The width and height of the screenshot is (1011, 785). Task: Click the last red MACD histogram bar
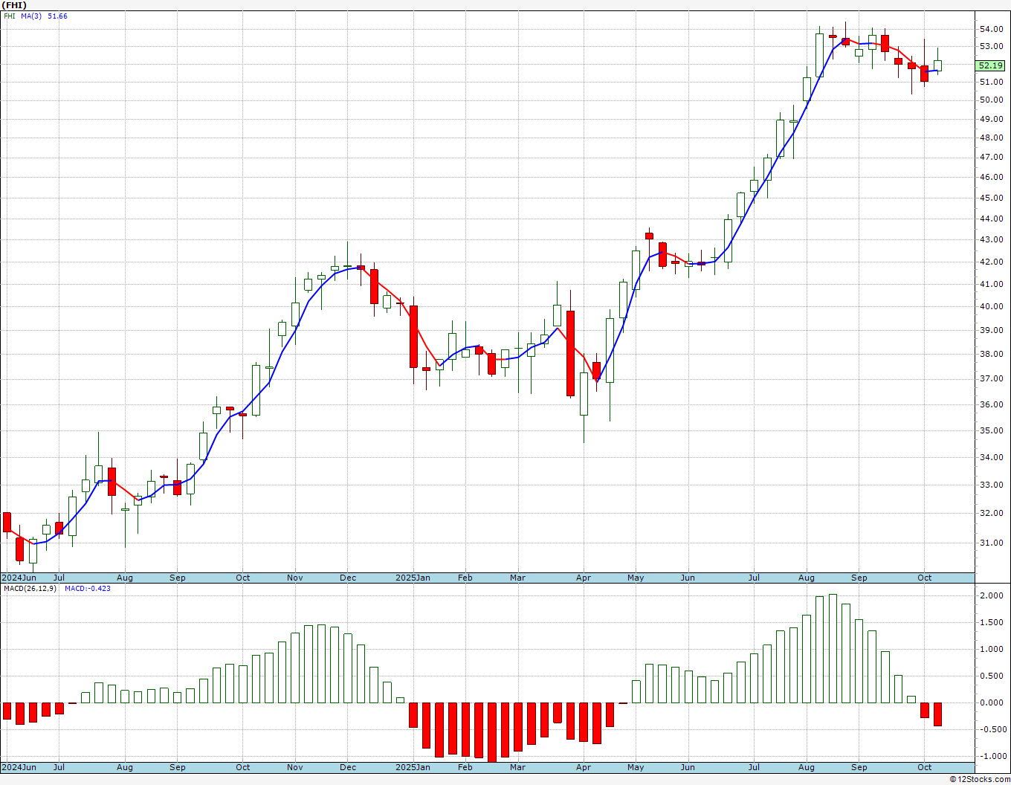[x=938, y=714]
